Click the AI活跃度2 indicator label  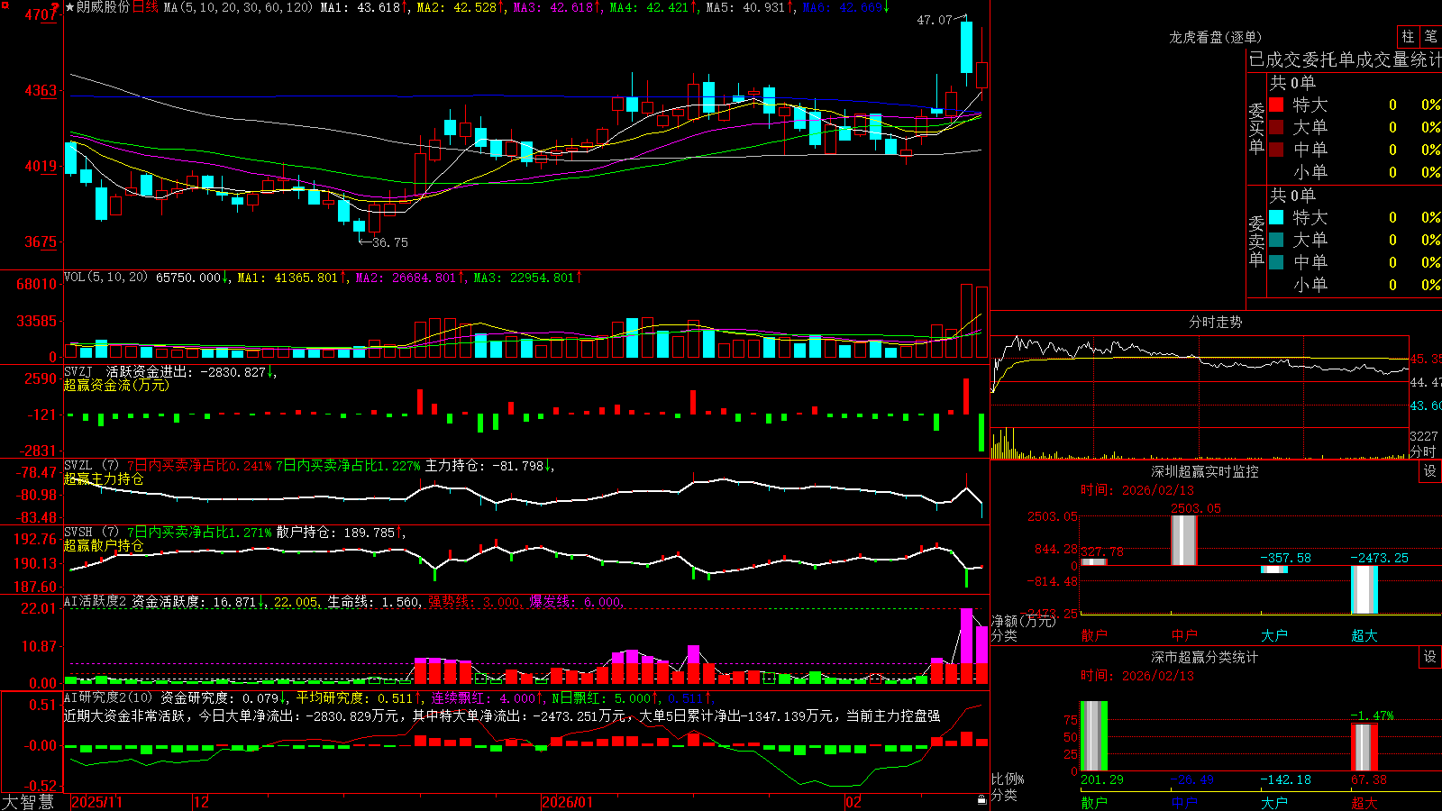tap(96, 601)
